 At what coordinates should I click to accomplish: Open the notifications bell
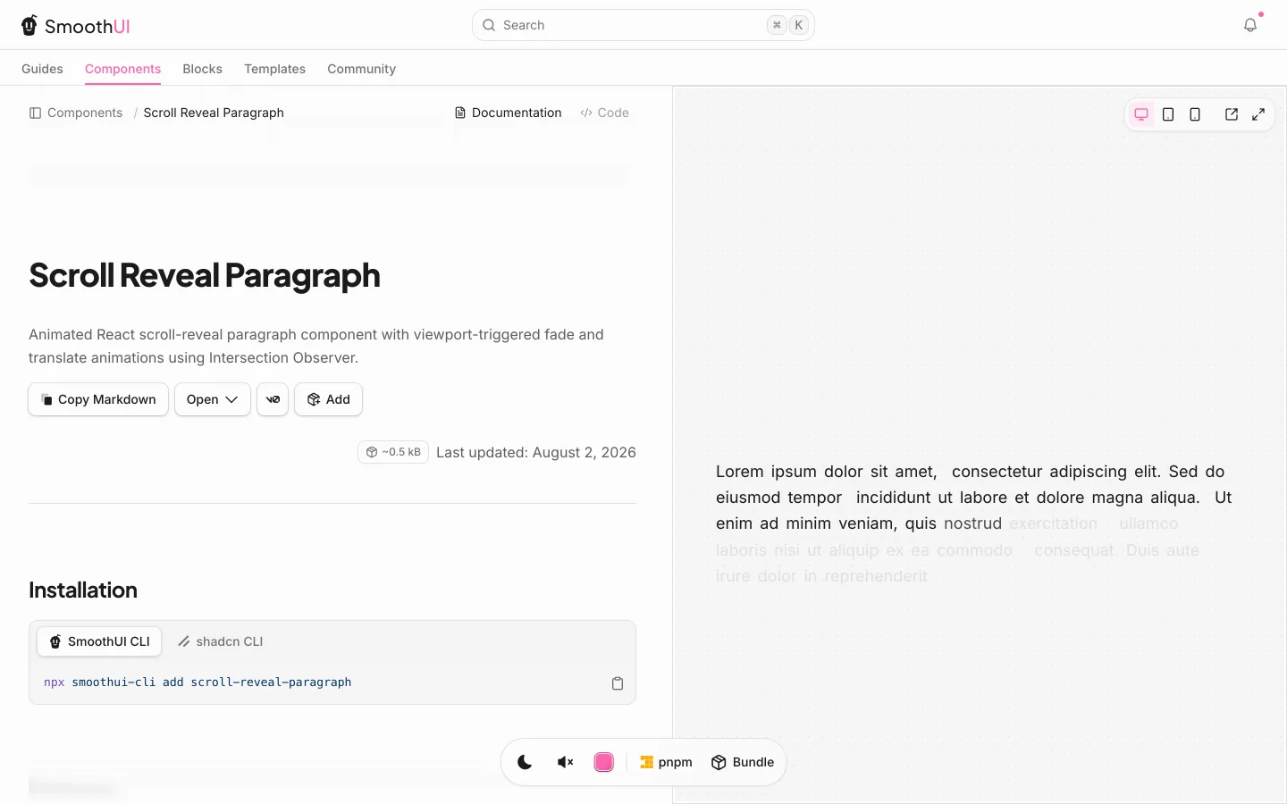[x=1250, y=25]
